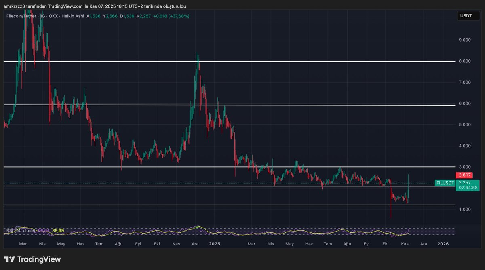The height and width of the screenshot is (270, 485).
Task: Click the FILUSDT label on the price scale
Action: point(445,183)
